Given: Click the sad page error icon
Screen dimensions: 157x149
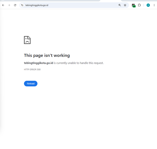Looking at the screenshot, I should click(x=27, y=40).
